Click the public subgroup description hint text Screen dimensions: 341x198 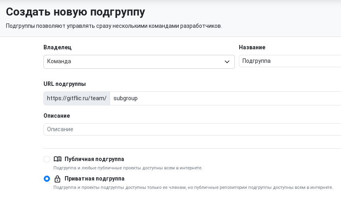128,168
